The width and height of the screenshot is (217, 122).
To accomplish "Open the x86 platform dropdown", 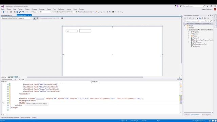I will (45, 12).
